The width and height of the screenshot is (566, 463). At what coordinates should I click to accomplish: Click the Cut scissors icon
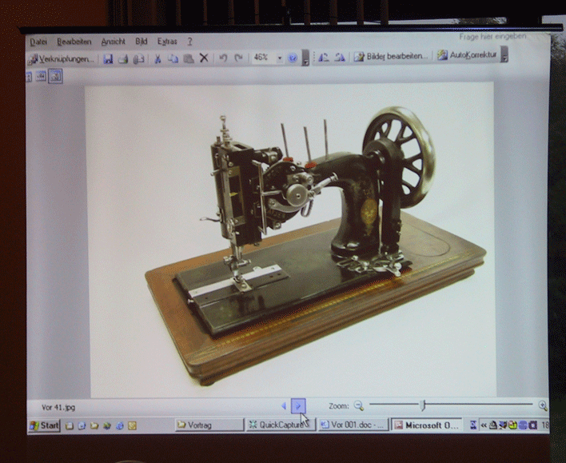(157, 58)
